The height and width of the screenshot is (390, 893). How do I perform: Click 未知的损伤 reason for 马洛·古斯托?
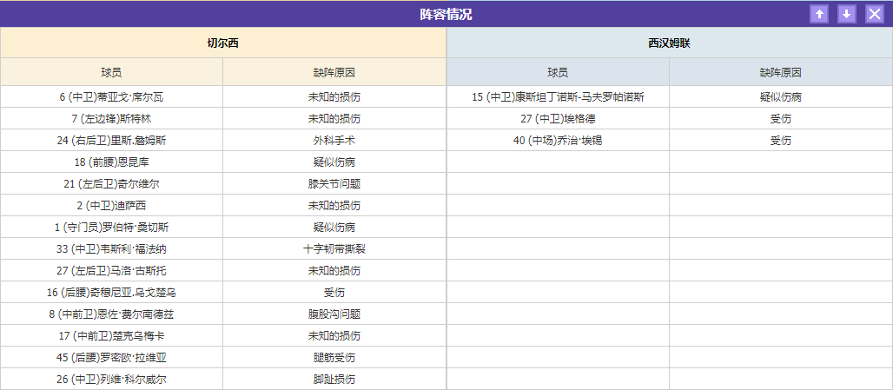point(334,270)
